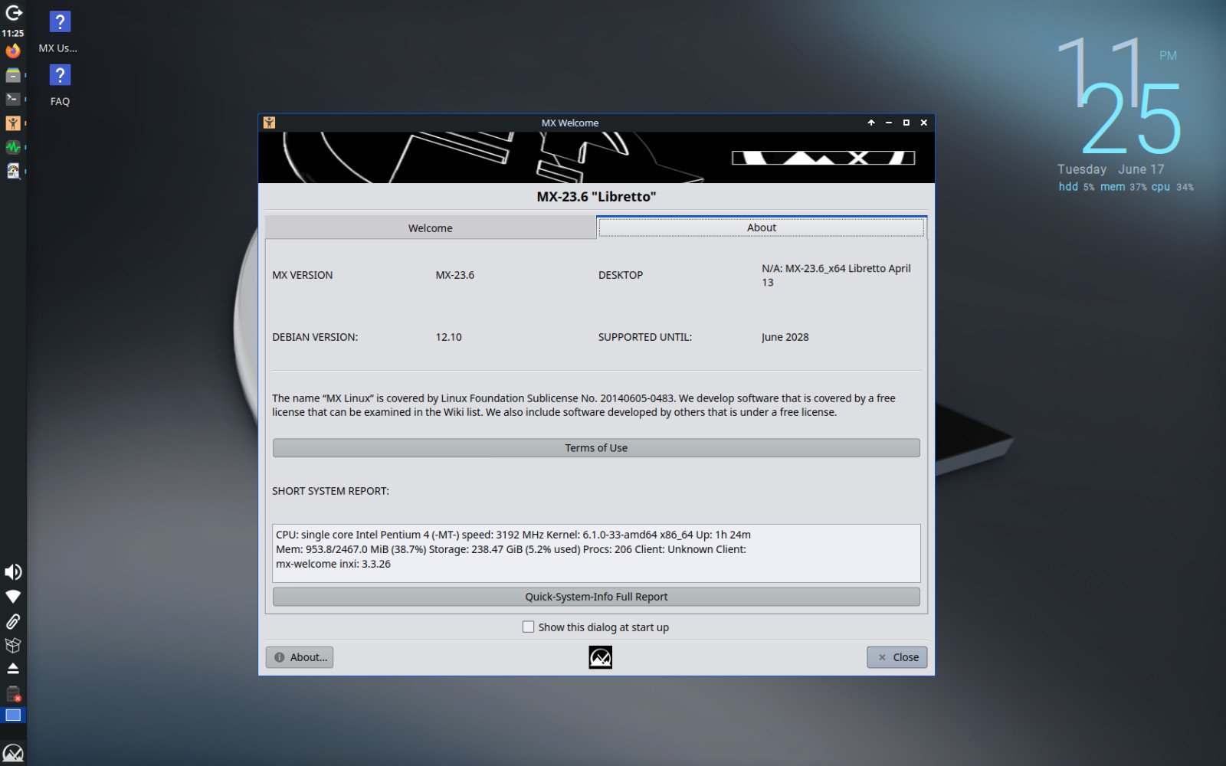Click the network wifi tray icon
The width and height of the screenshot is (1226, 766).
coord(13,597)
